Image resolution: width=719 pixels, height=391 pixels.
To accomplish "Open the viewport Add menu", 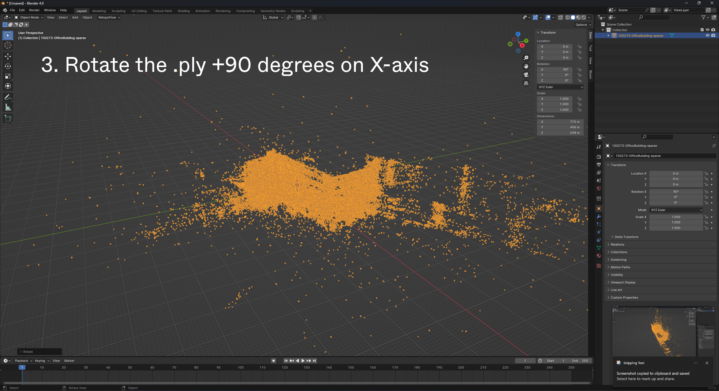I will (75, 17).
